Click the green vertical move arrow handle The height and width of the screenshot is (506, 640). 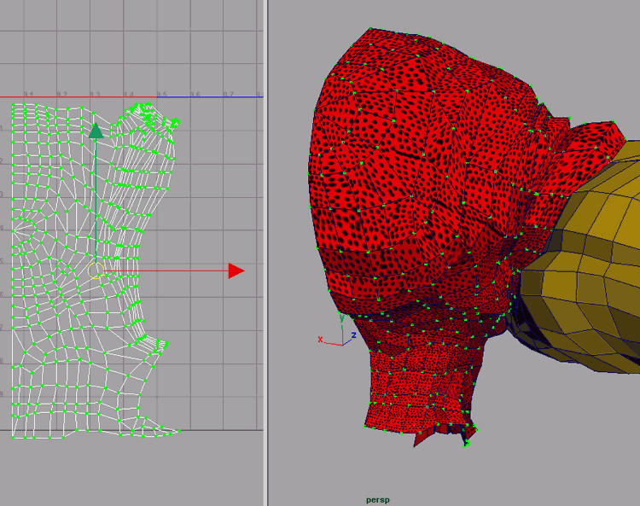pyautogui.click(x=96, y=131)
